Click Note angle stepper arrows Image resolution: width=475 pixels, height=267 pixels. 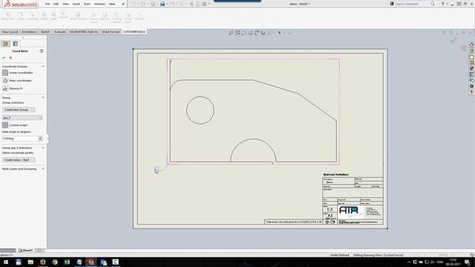[x=40, y=139]
